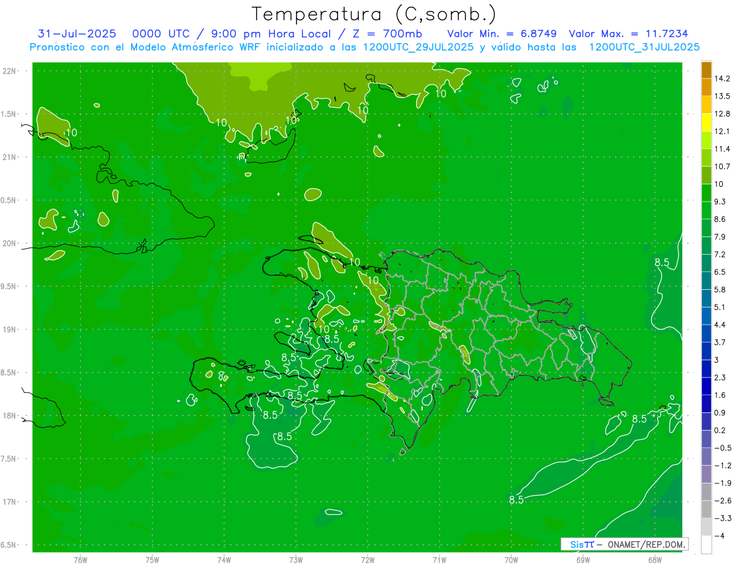Click the '2.3' colorbar legend value

[720, 377]
